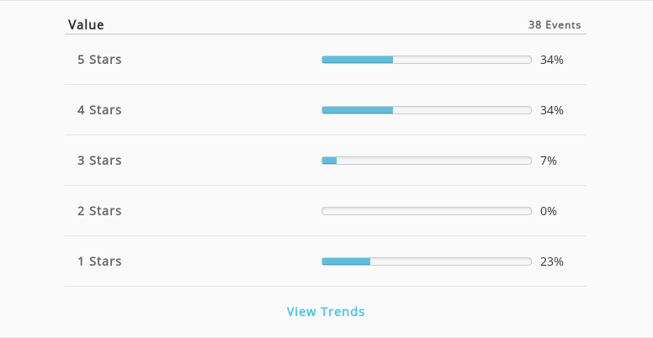Pick the 2 Stars rating label
Image resolution: width=653 pixels, height=338 pixels.
tap(99, 211)
